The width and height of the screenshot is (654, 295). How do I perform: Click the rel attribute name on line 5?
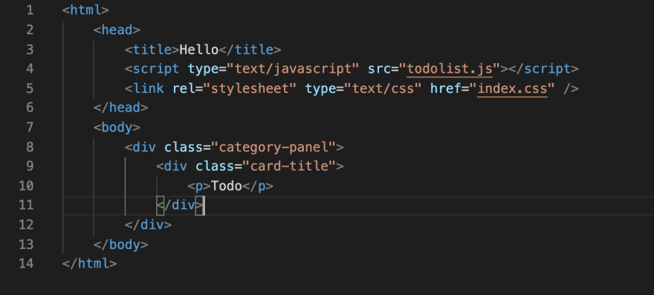pos(184,88)
